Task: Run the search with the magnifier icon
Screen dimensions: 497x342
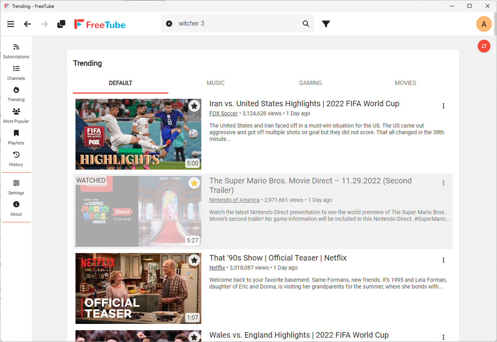Action: pyautogui.click(x=306, y=24)
